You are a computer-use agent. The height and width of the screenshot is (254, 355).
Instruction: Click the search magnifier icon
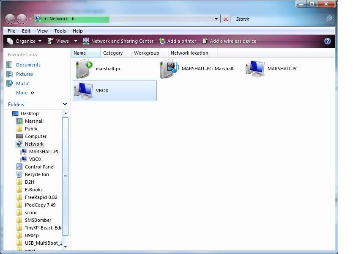click(329, 19)
